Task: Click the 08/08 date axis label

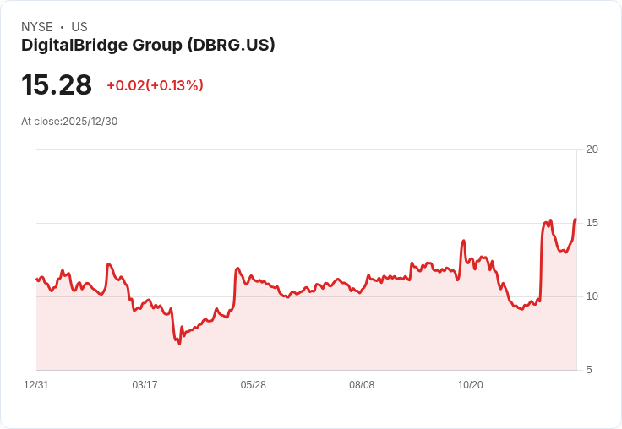Action: [x=362, y=385]
